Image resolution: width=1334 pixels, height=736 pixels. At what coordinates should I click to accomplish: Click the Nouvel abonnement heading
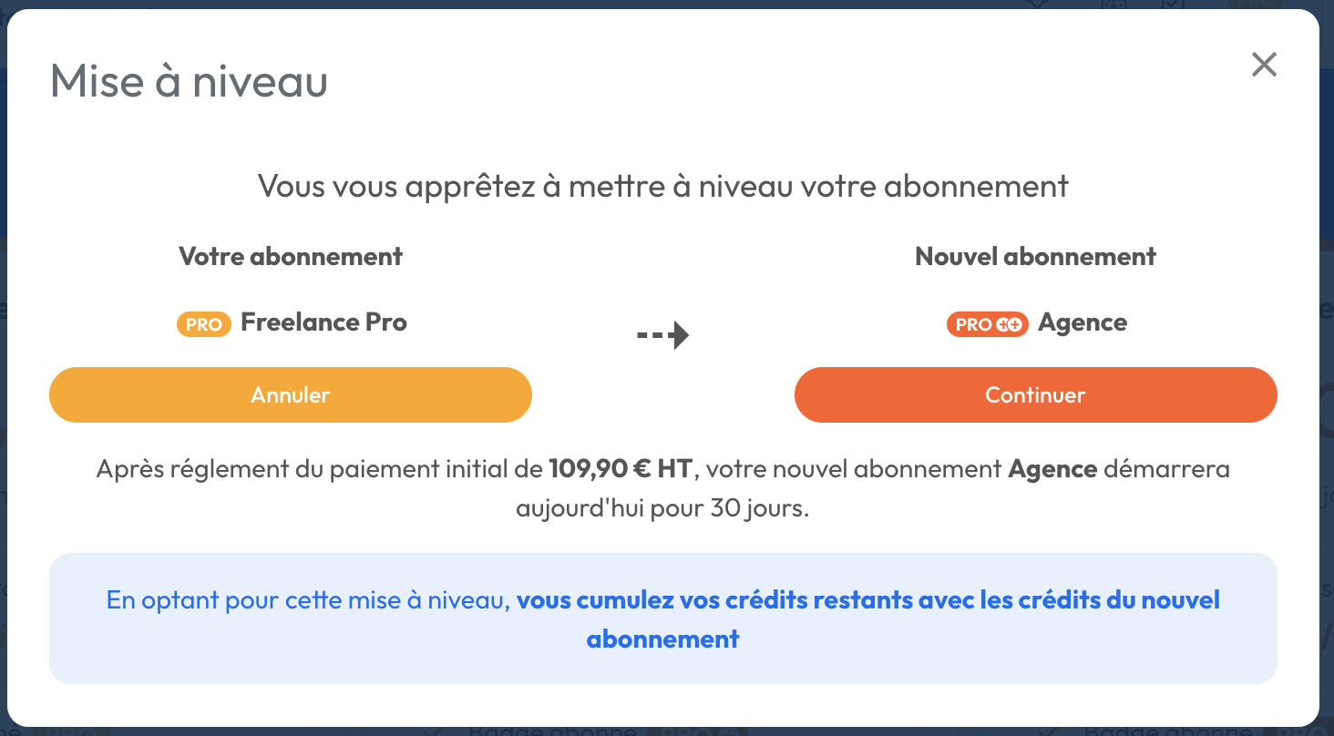pos(1035,257)
